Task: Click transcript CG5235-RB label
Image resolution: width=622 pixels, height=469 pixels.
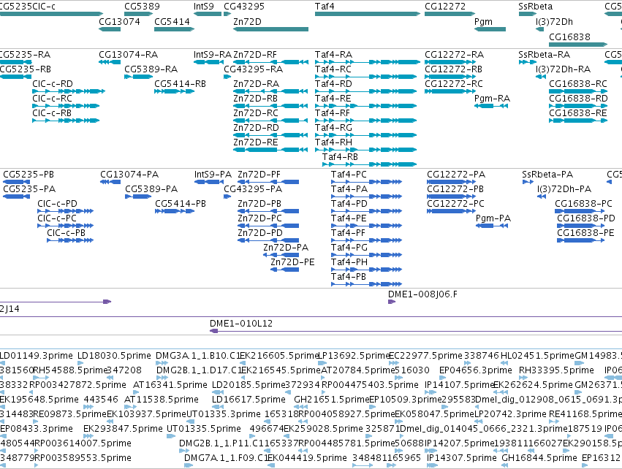Action: 26,69
